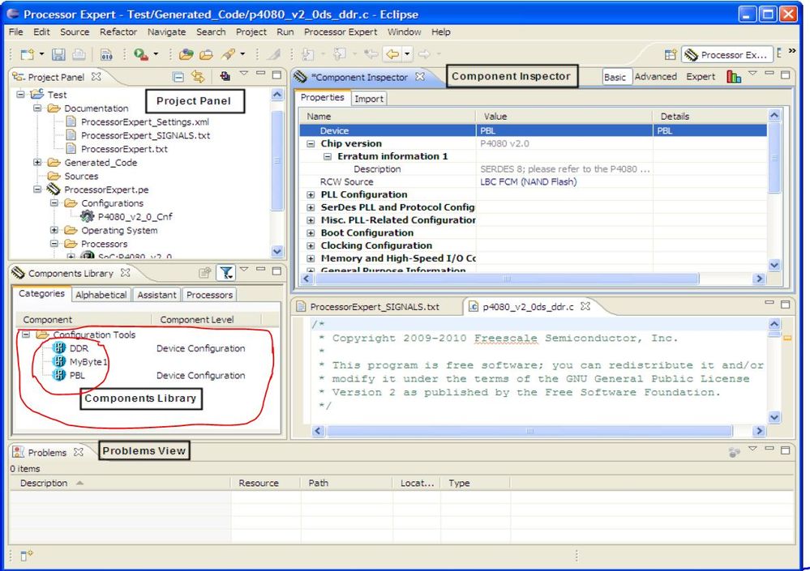The image size is (810, 571).
Task: Click the yellow Back navigation arrow
Action: pos(392,53)
